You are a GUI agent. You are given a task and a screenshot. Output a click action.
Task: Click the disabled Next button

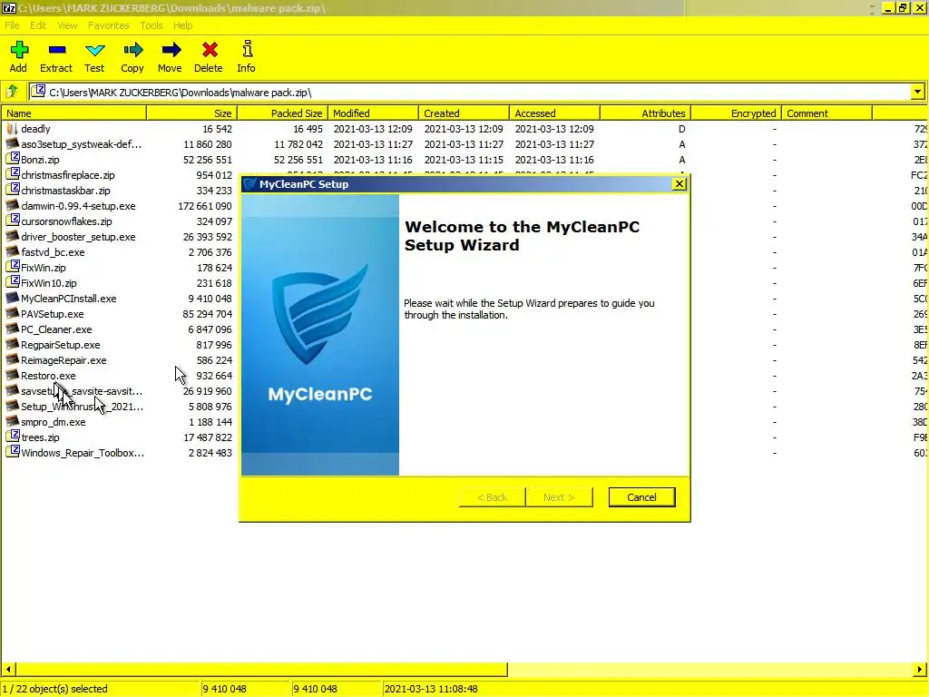tap(559, 497)
